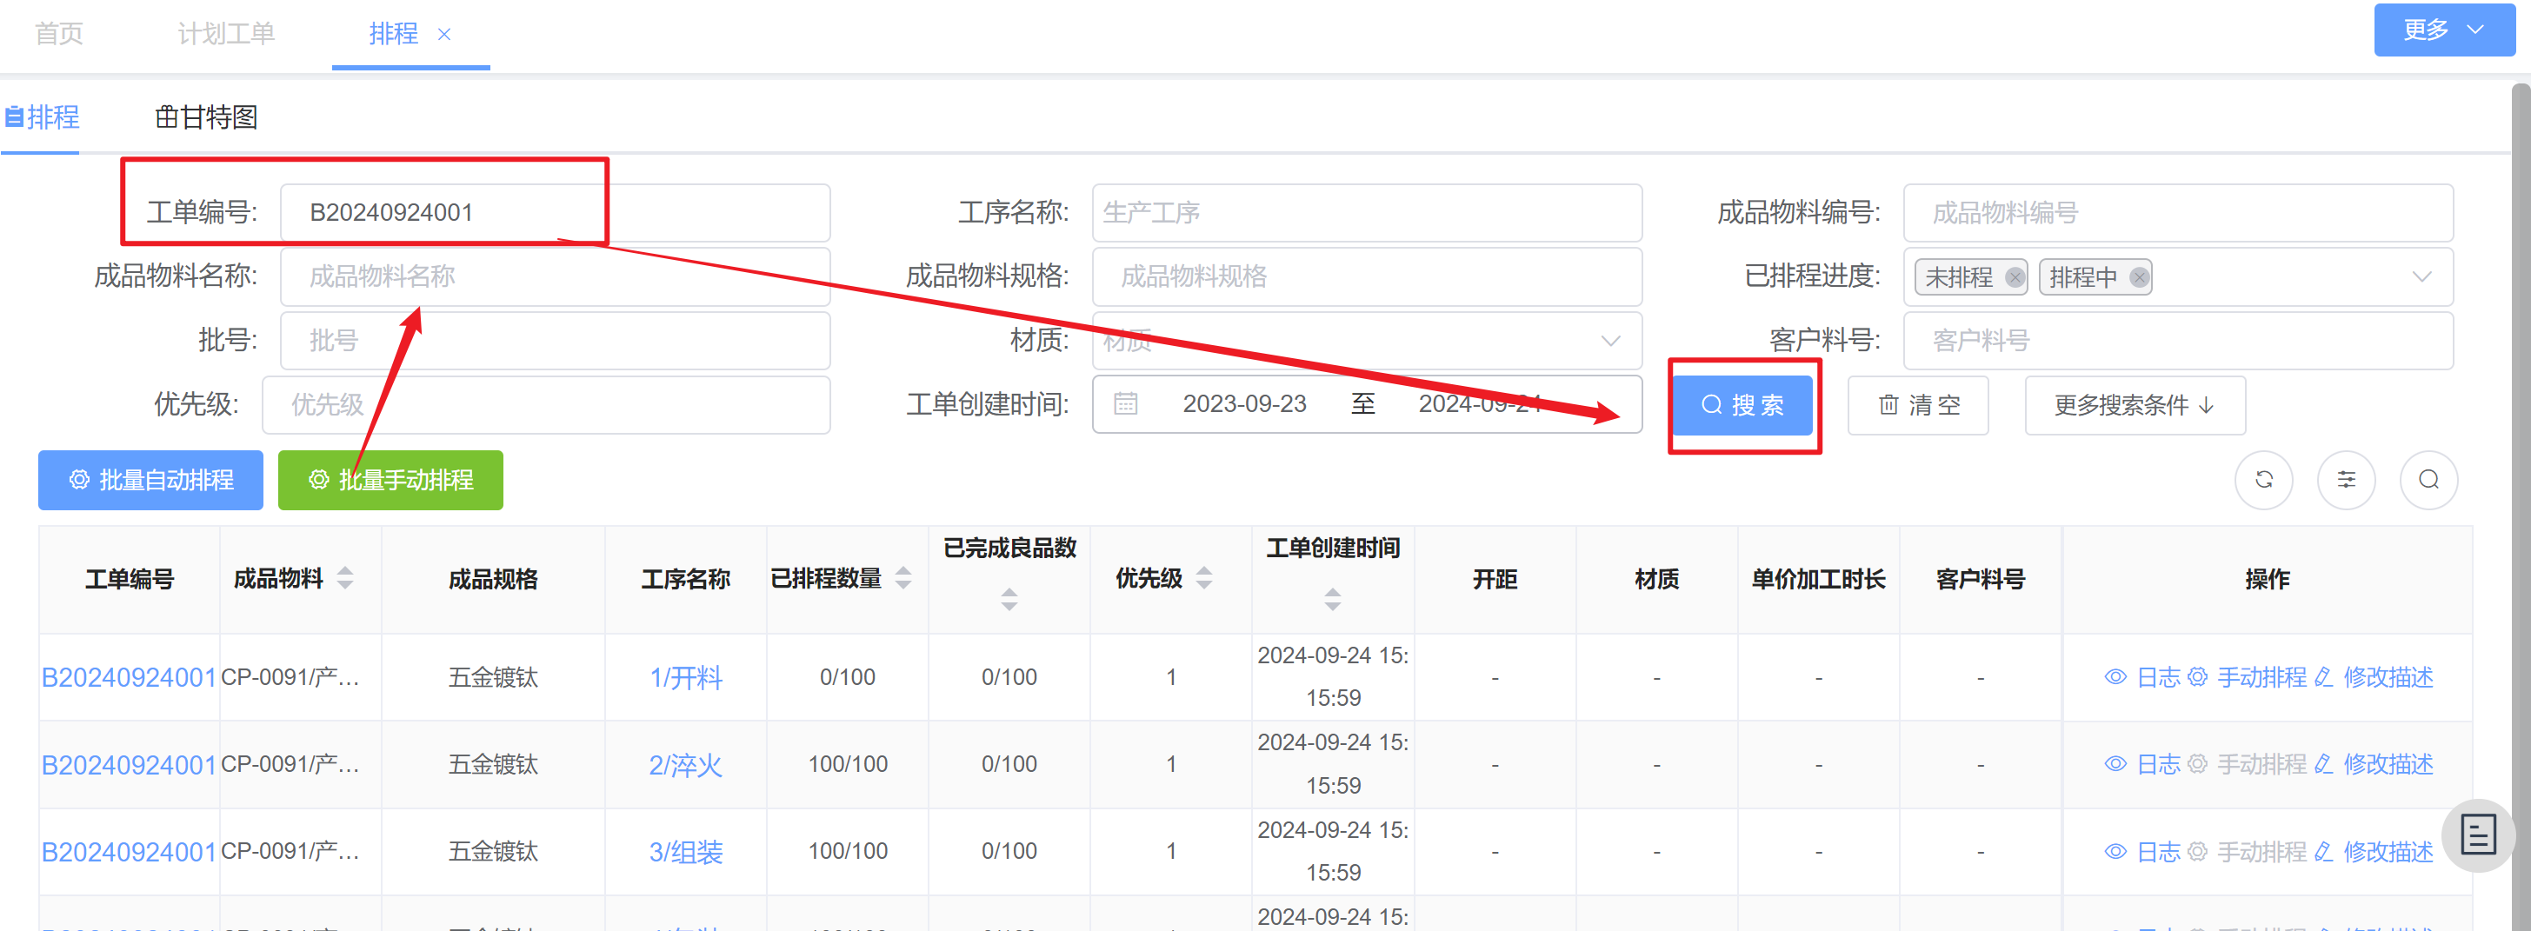Click the refresh table icon
Viewport: 2531px width, 931px height.
[x=2264, y=479]
